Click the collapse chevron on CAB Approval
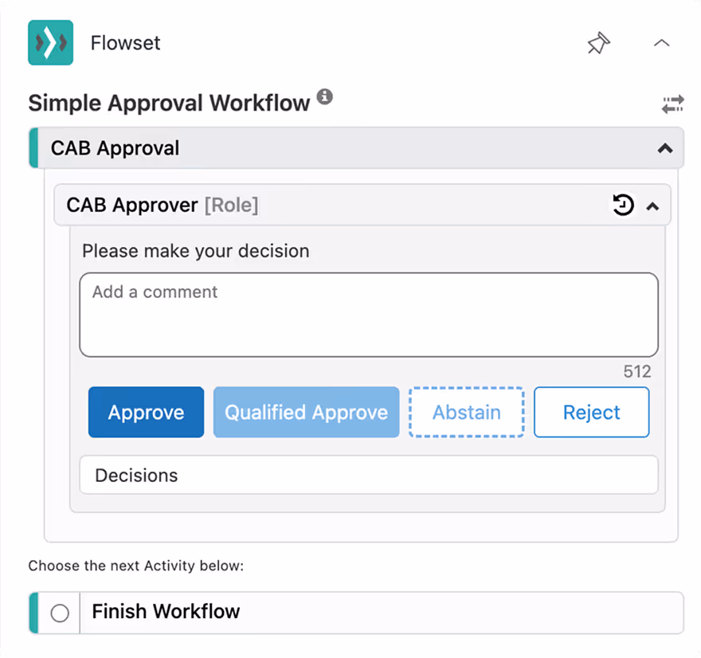The width and height of the screenshot is (701, 658). click(x=666, y=147)
